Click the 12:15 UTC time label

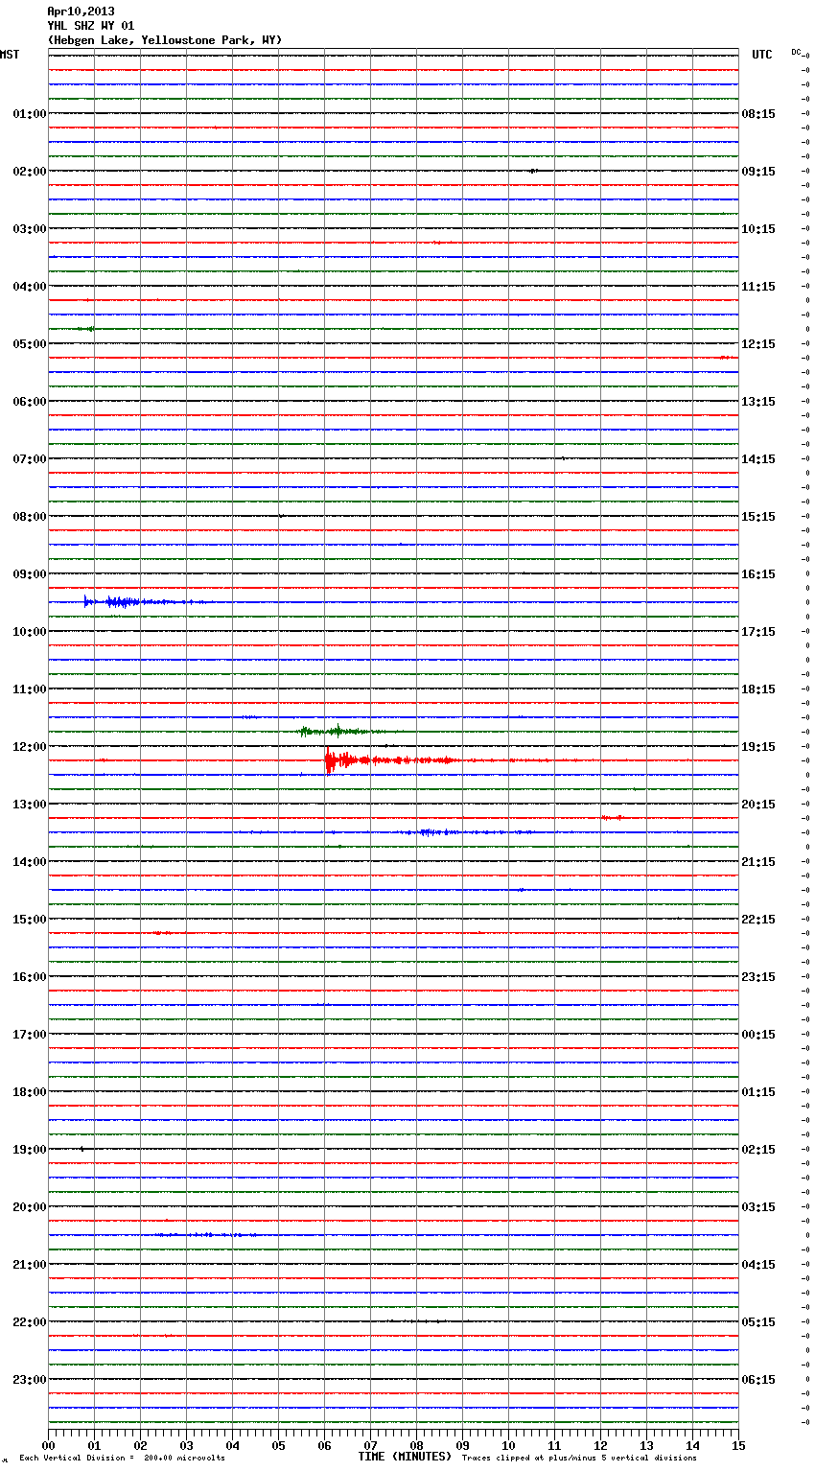(x=758, y=344)
